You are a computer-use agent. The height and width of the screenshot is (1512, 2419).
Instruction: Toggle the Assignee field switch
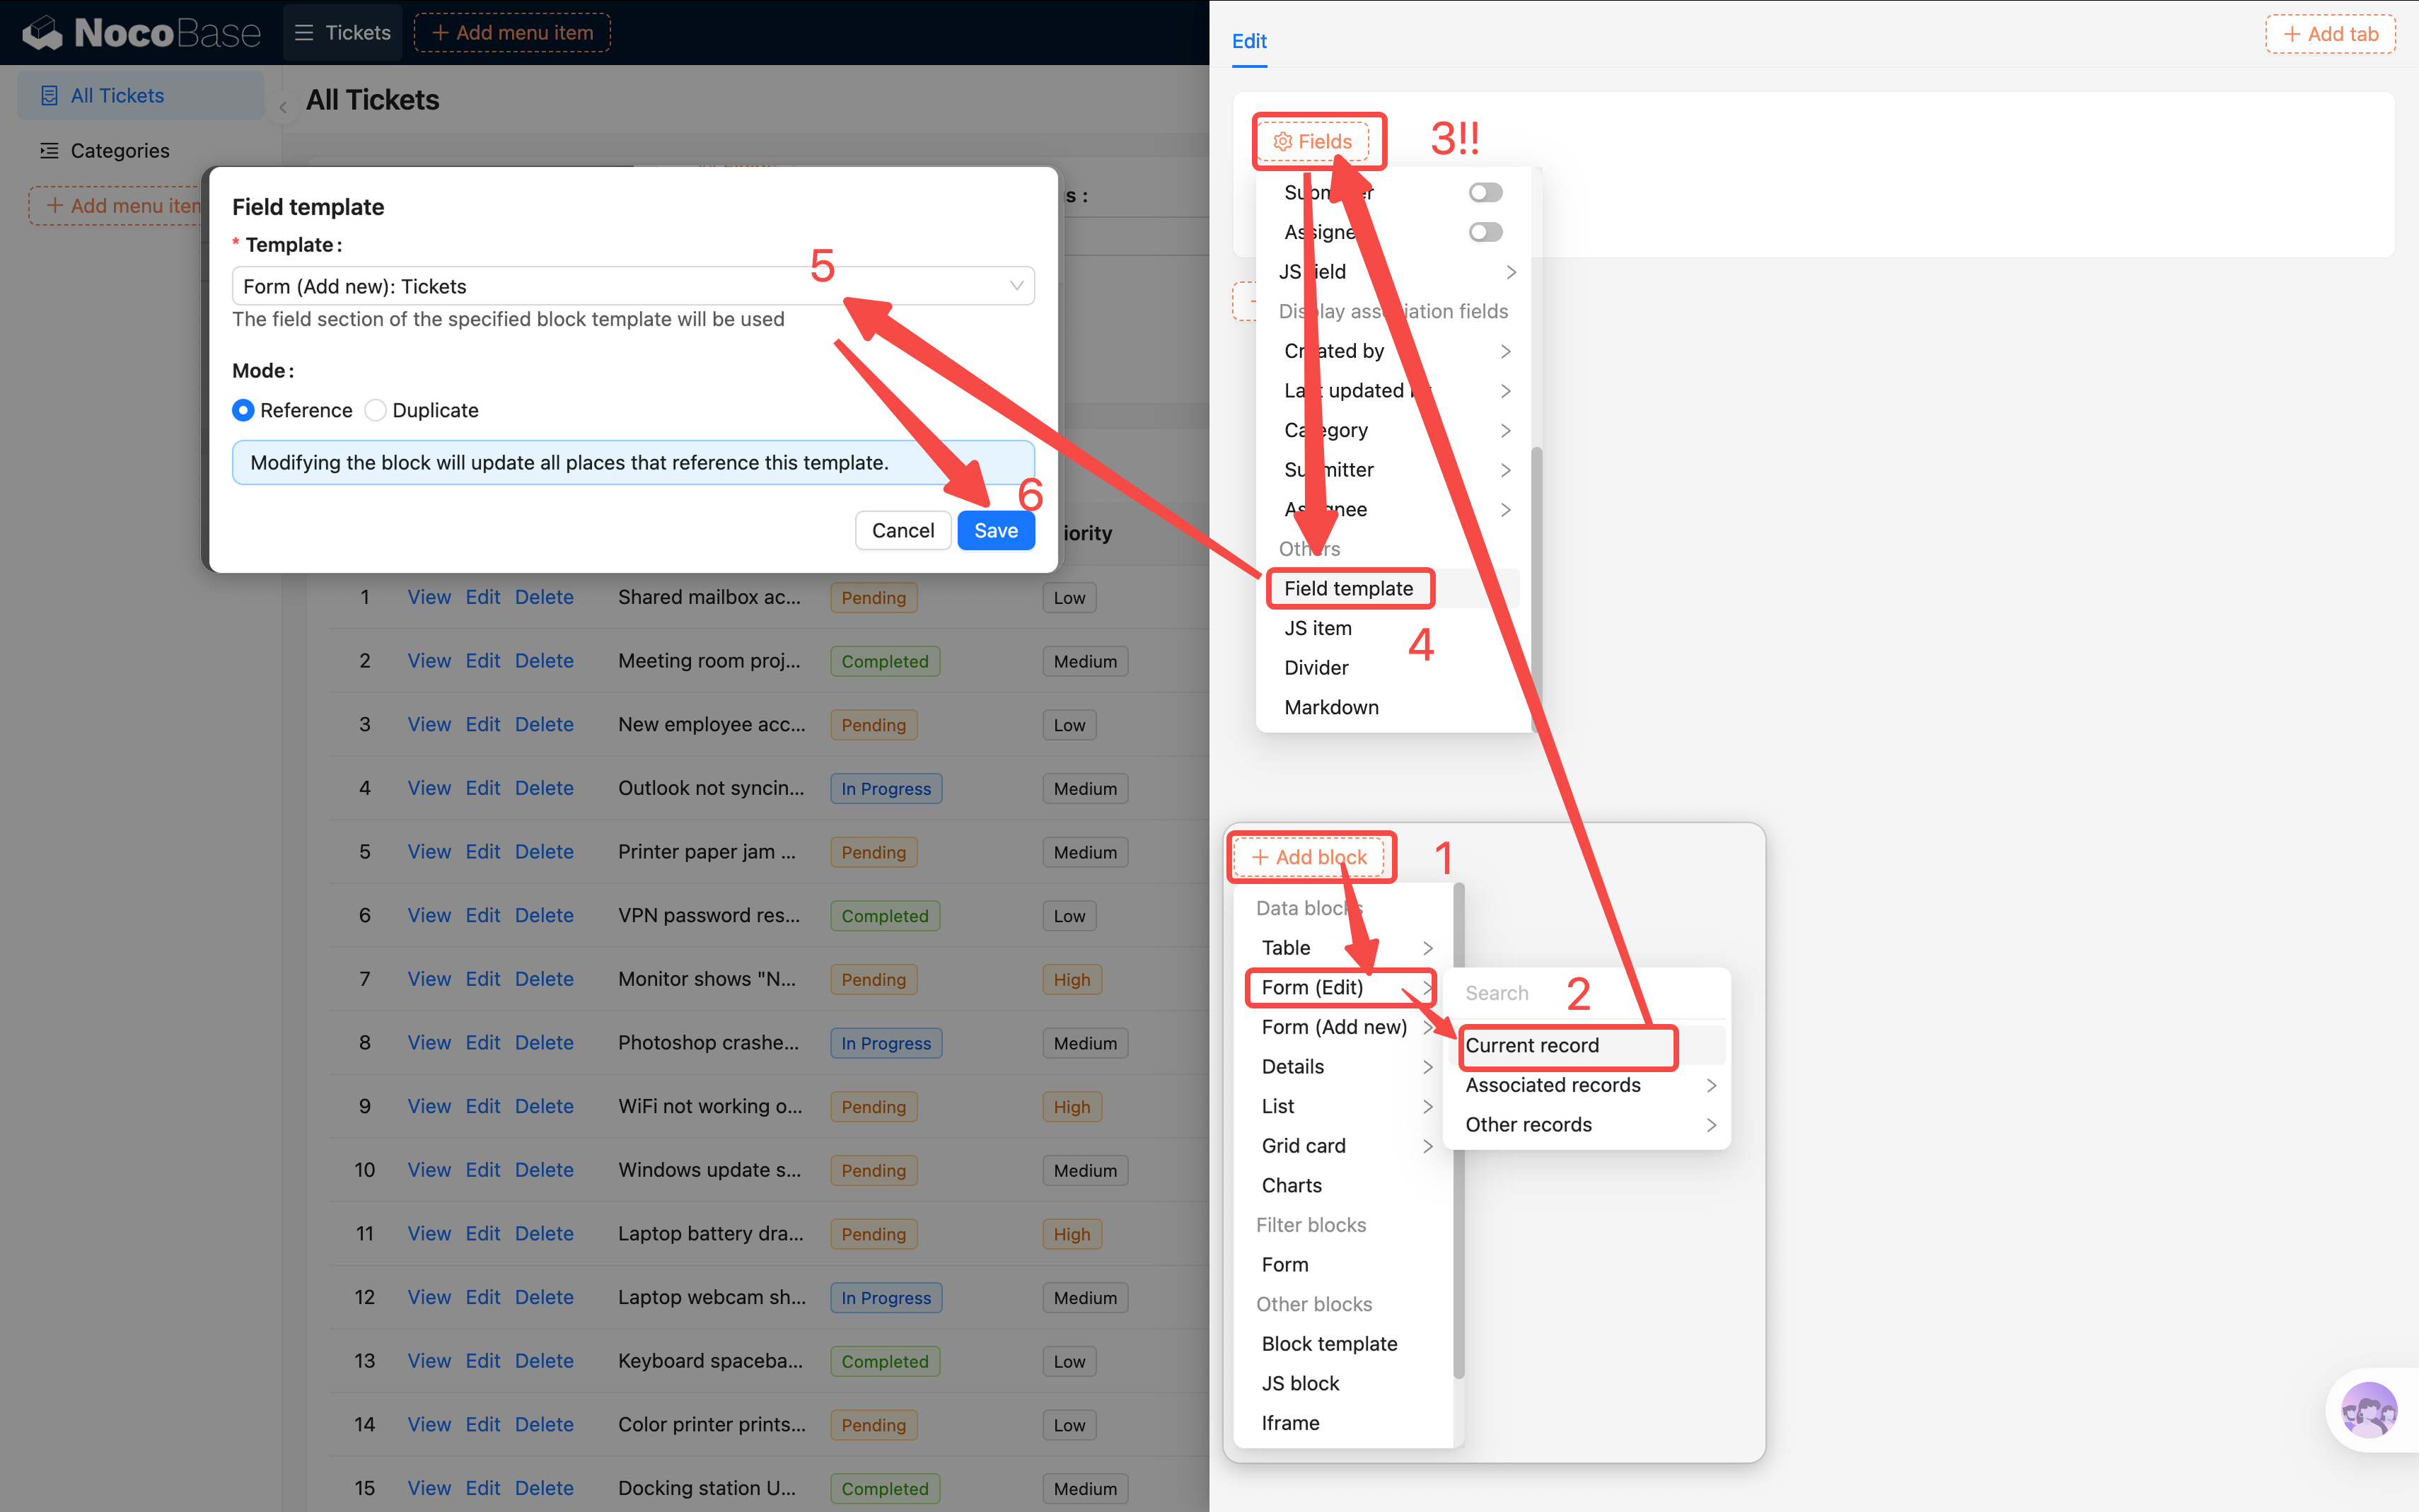click(1485, 232)
